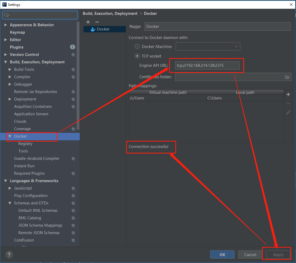
Task: Browse for certificates folder icon
Action: pos(287,77)
